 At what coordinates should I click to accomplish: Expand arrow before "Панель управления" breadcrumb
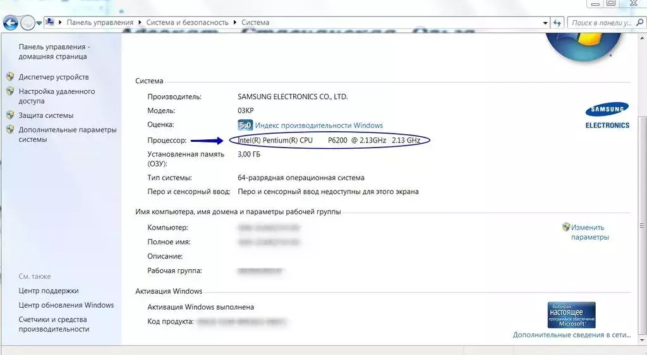point(60,22)
